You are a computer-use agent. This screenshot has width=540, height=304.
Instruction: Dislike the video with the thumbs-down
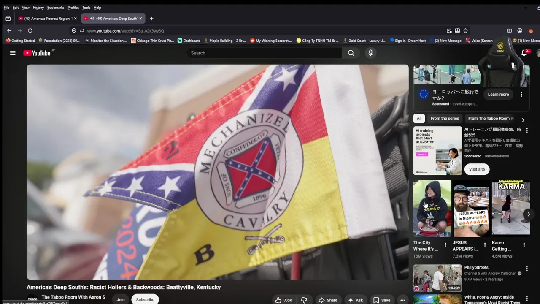click(304, 300)
